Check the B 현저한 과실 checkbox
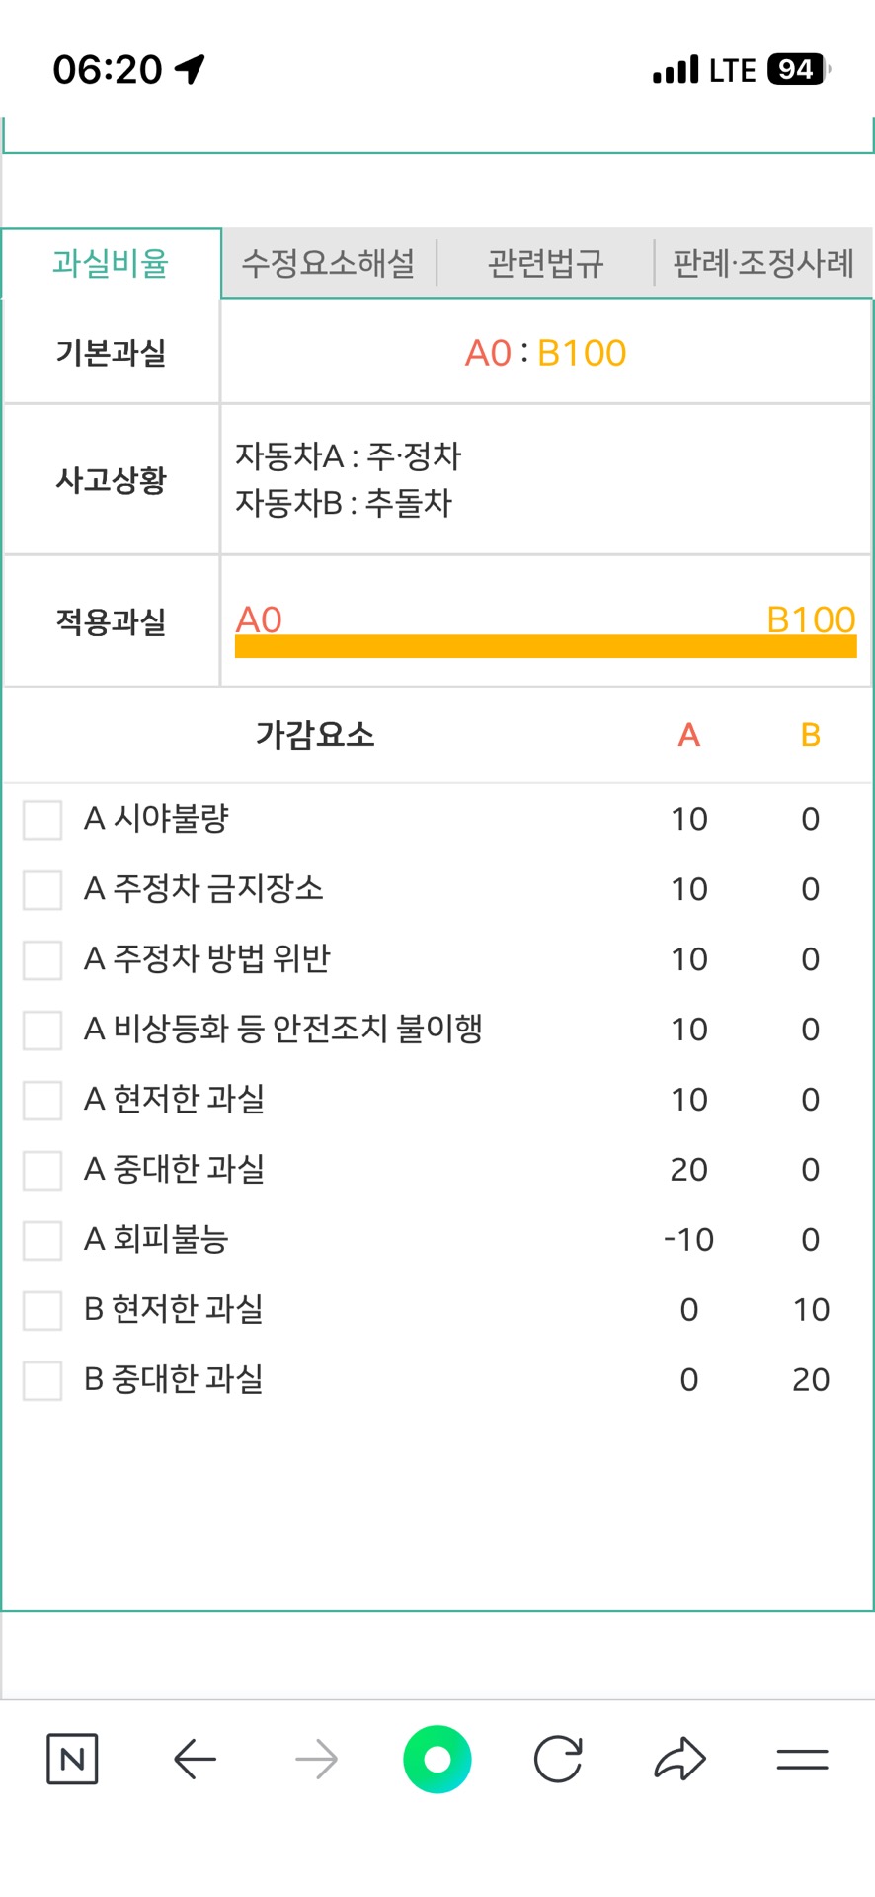This screenshot has width=875, height=1897. pos(42,1310)
